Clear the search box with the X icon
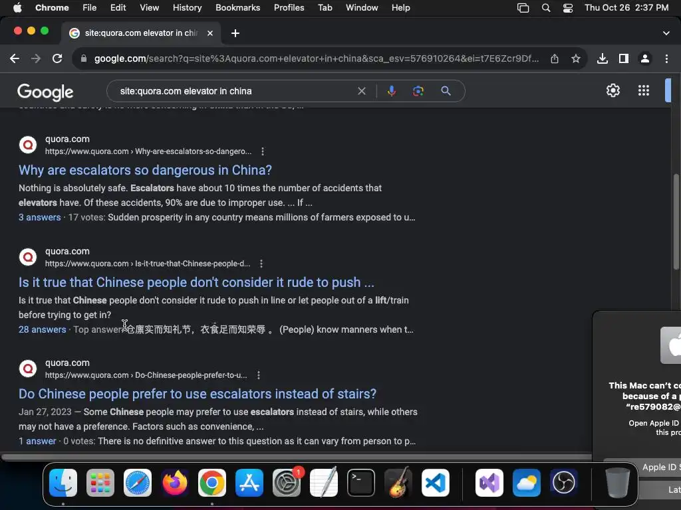 pyautogui.click(x=361, y=91)
